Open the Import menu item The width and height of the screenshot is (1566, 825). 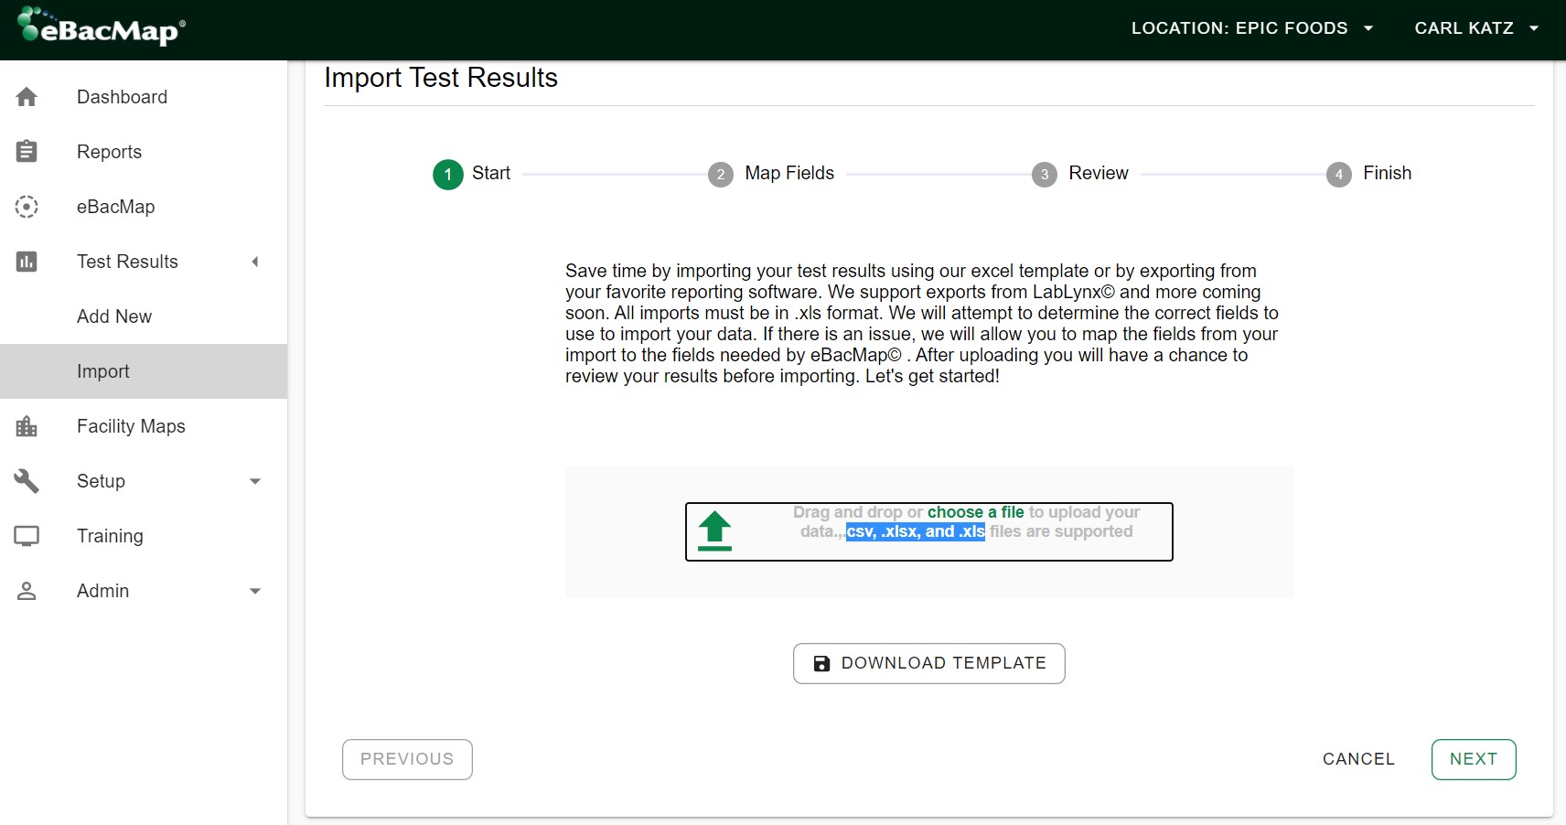coord(102,371)
